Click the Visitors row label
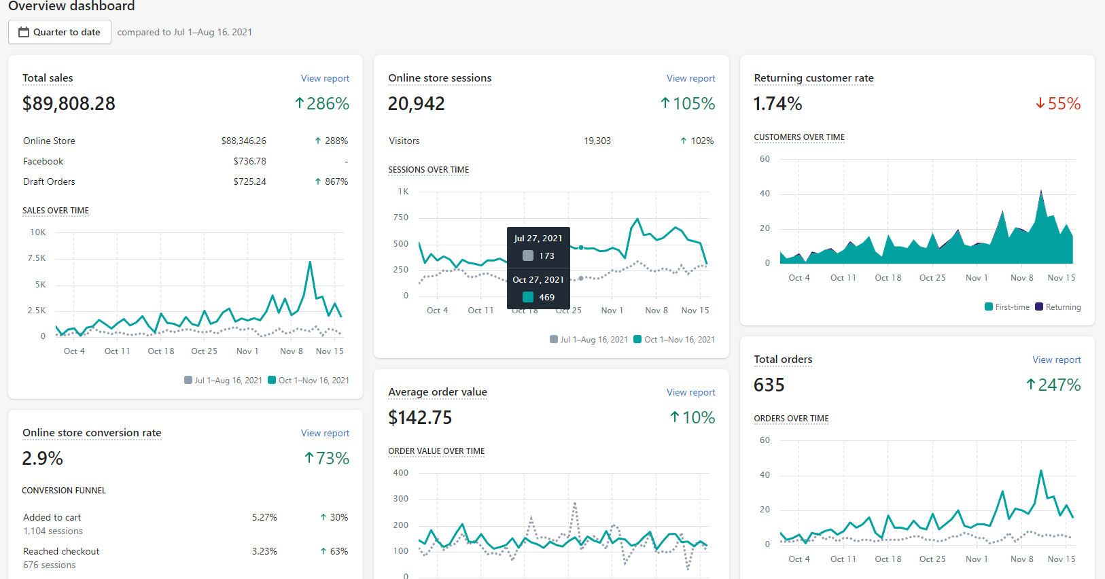This screenshot has height=579, width=1105. coord(404,141)
